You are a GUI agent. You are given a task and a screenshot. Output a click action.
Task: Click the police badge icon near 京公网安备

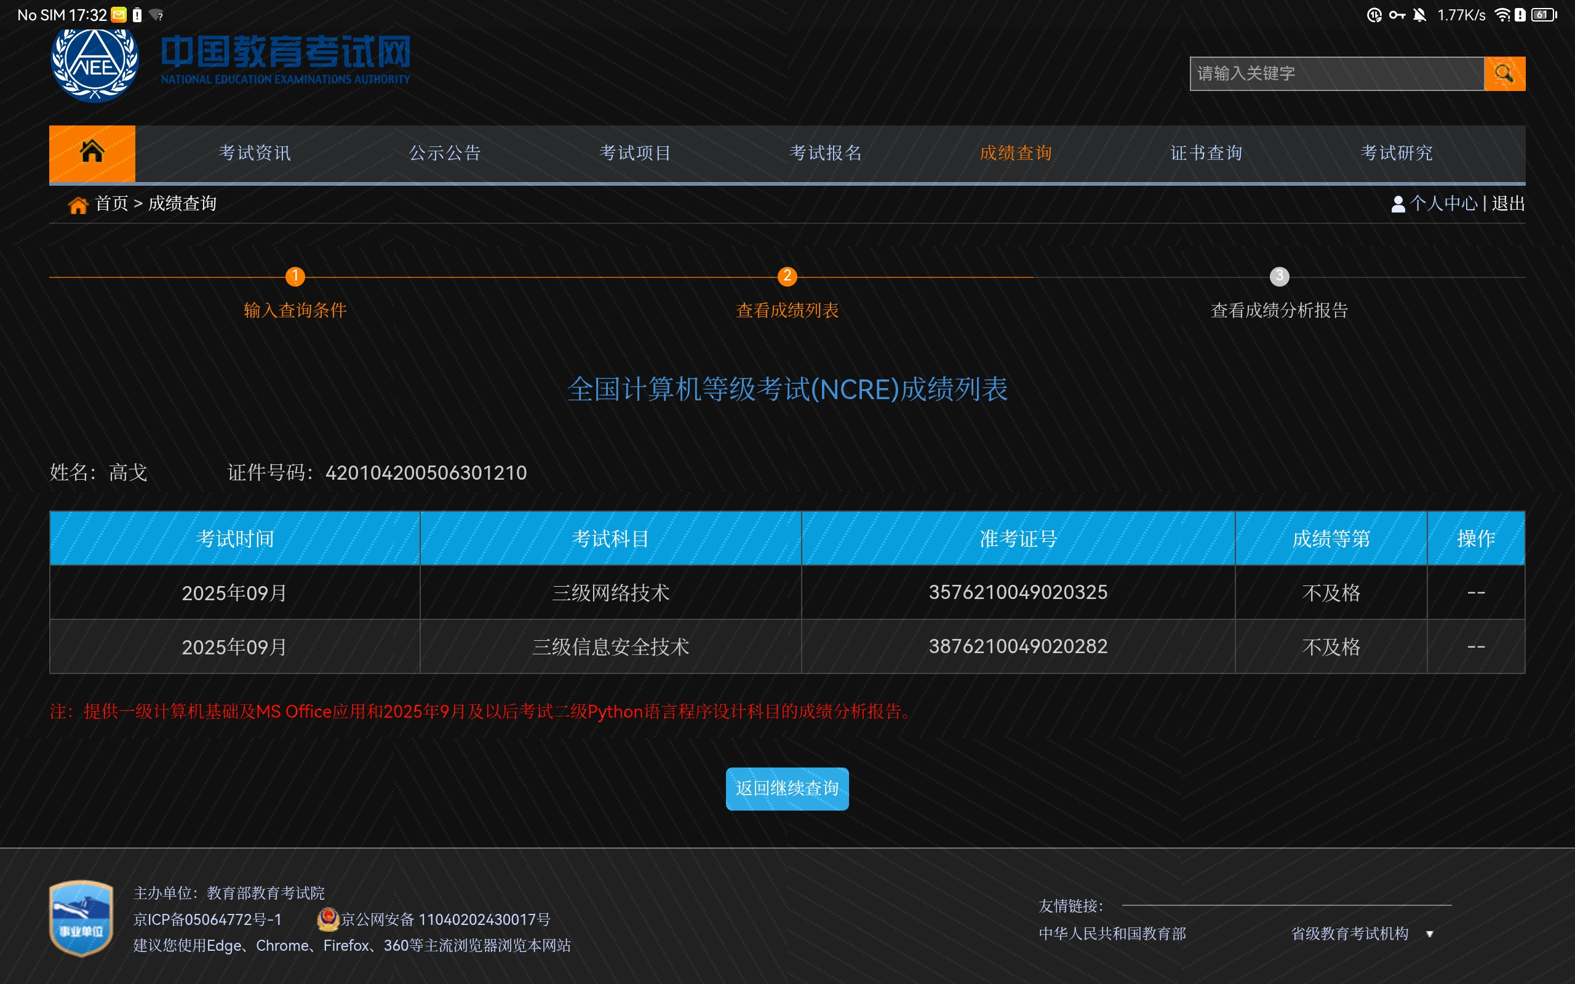tap(327, 918)
